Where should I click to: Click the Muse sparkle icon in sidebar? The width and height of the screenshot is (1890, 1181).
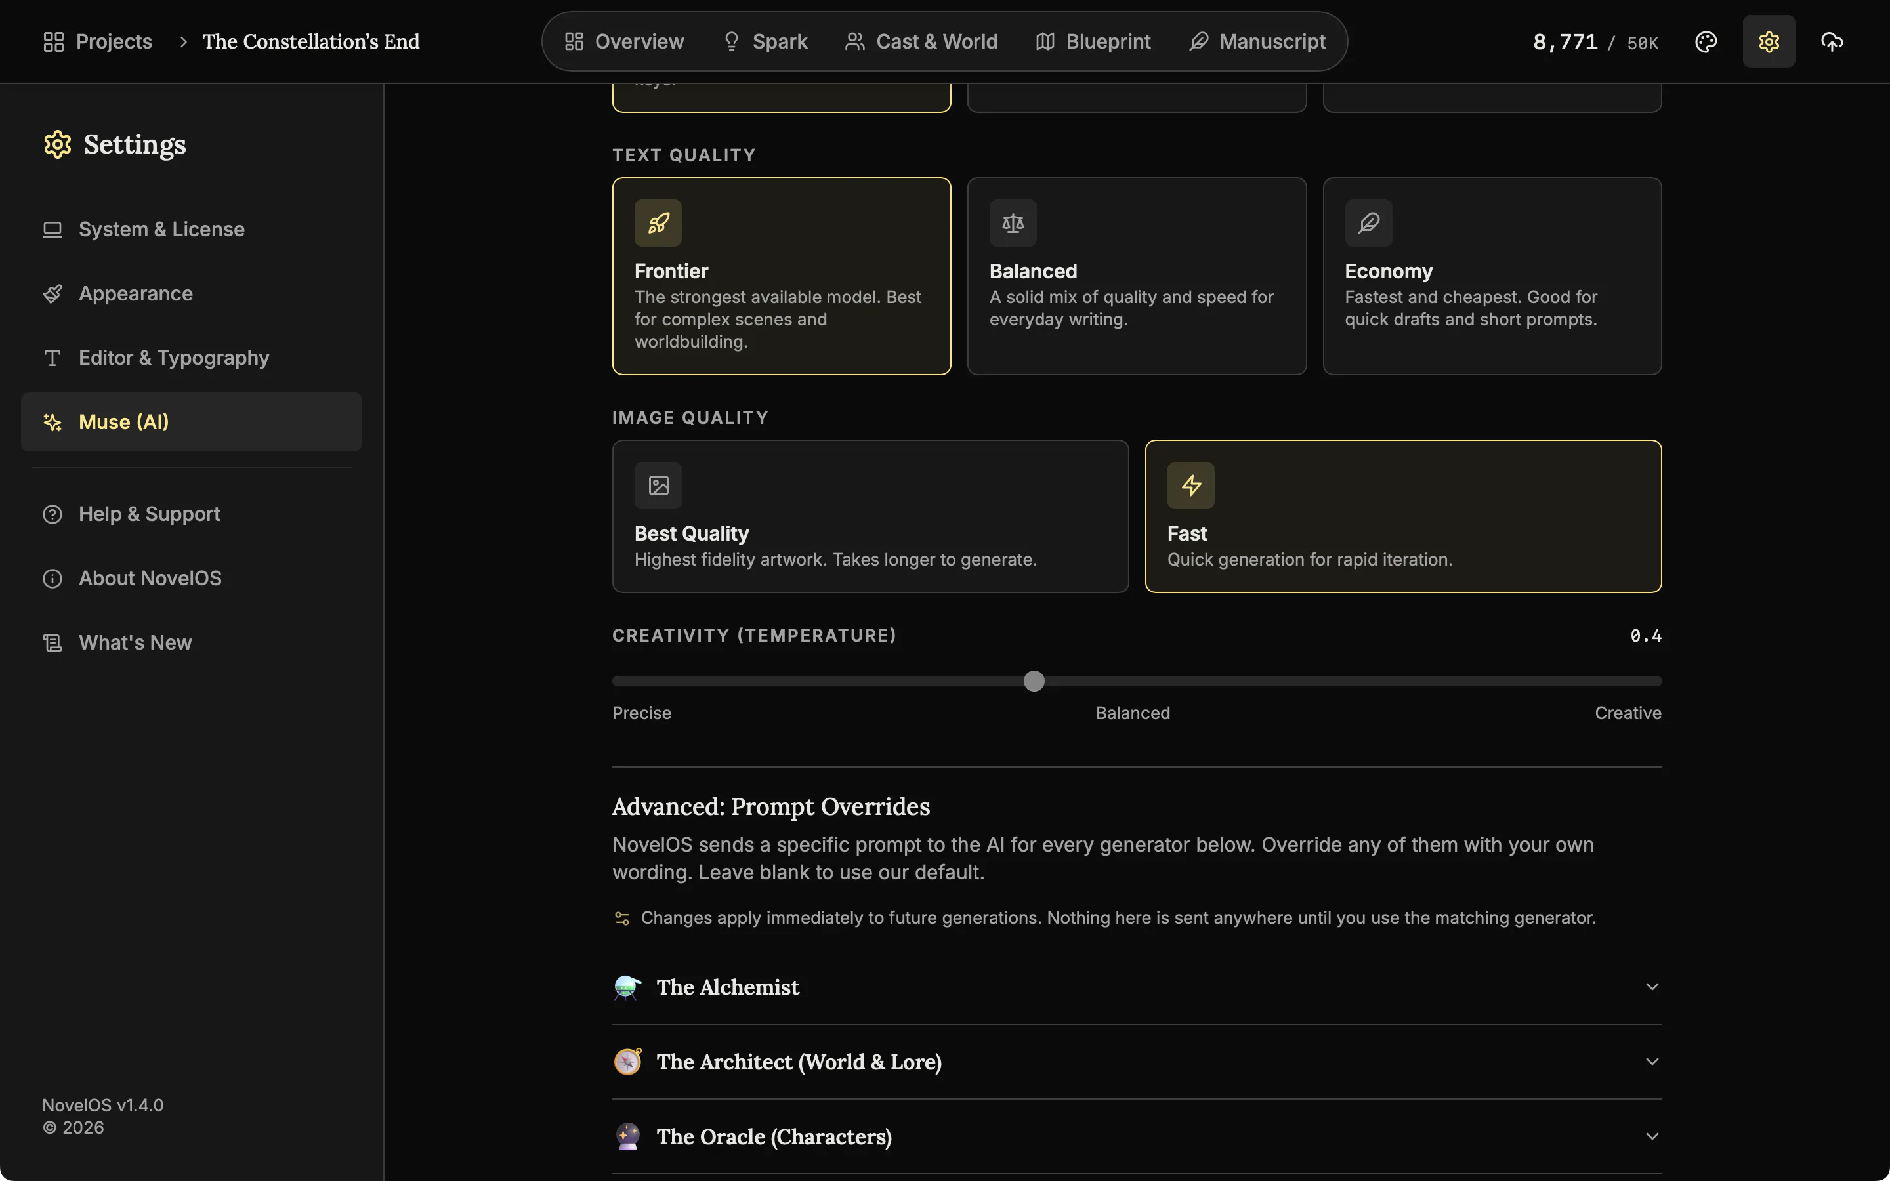pyautogui.click(x=52, y=423)
